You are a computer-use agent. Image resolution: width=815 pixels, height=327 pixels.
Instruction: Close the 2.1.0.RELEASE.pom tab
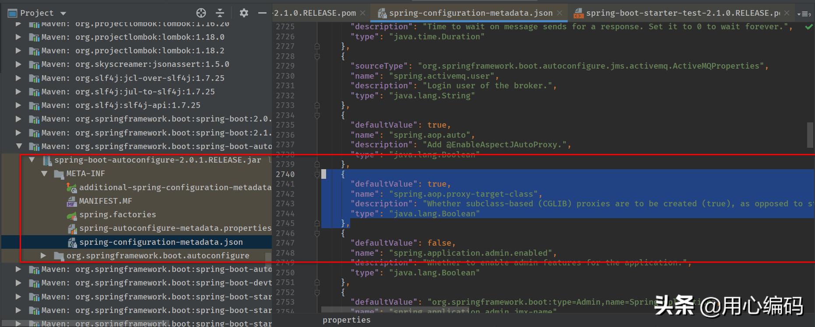[x=362, y=13]
